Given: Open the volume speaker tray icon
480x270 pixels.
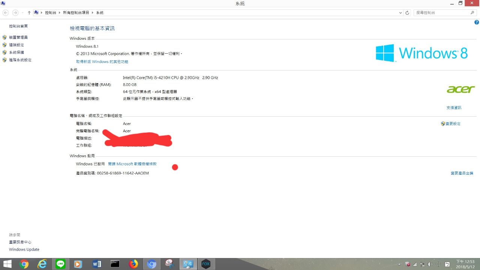Looking at the screenshot, I should pyautogui.click(x=430, y=264).
